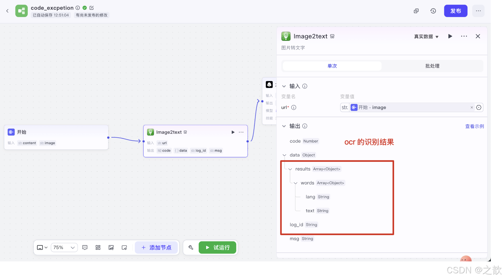Collapse the words array node
The width and height of the screenshot is (503, 279).
(x=295, y=183)
